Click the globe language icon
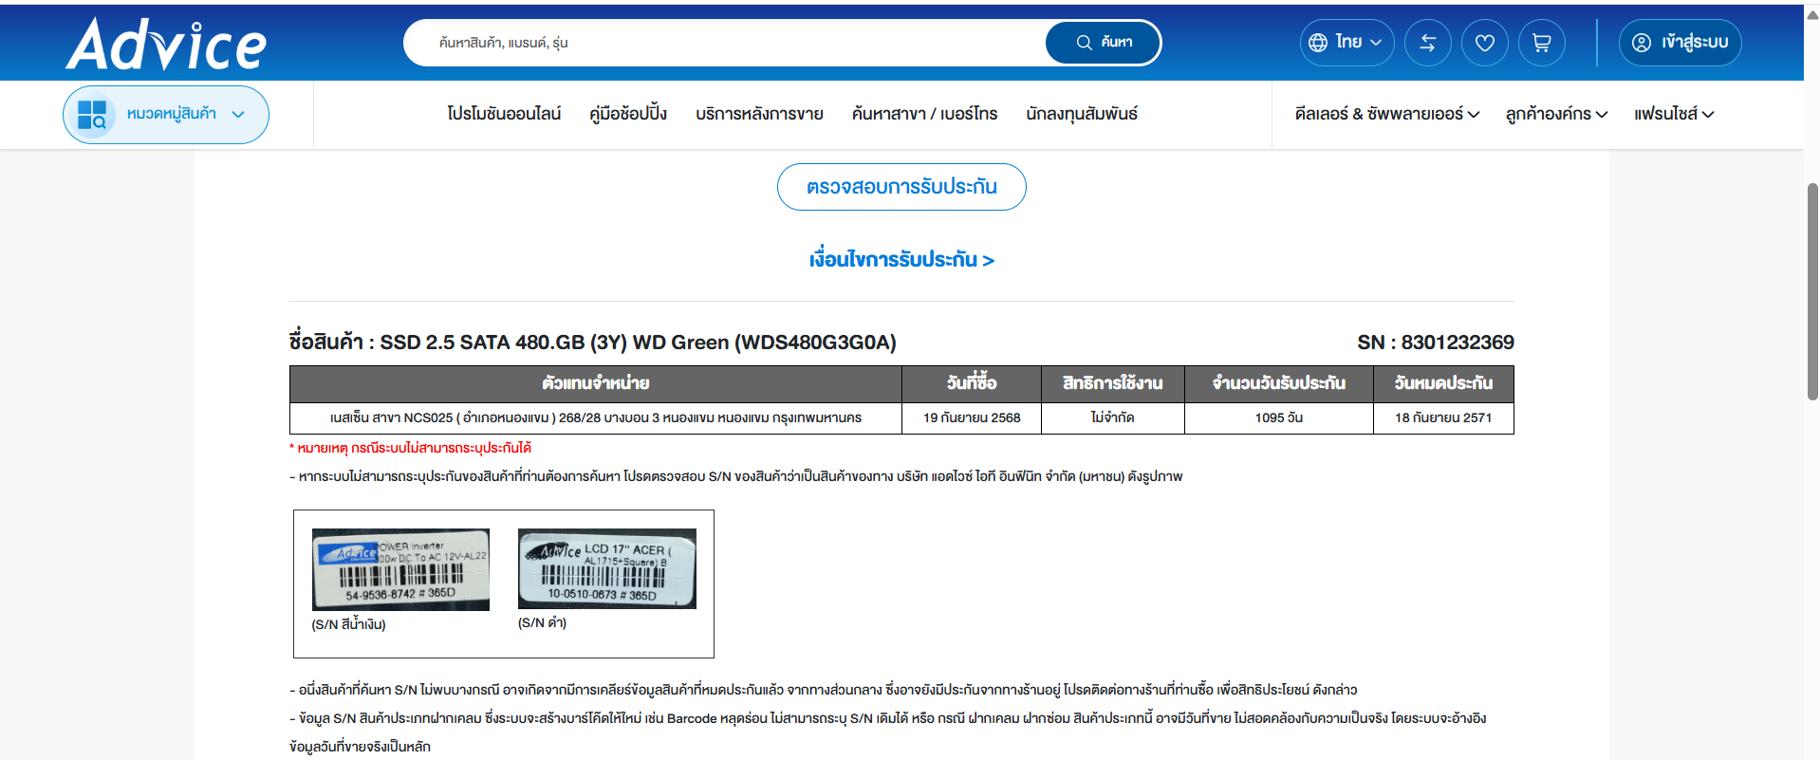 point(1318,43)
